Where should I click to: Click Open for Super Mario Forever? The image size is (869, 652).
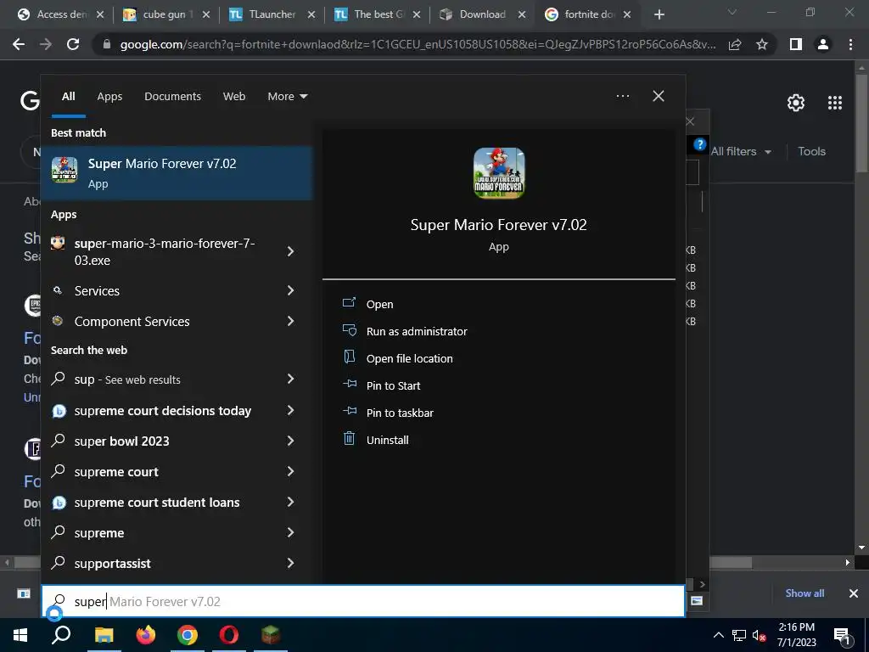379,305
